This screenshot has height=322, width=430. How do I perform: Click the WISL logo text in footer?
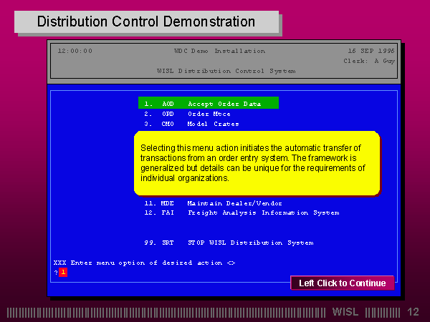[x=345, y=312]
